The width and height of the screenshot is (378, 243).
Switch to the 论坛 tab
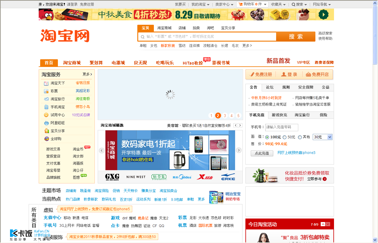coord(270,87)
